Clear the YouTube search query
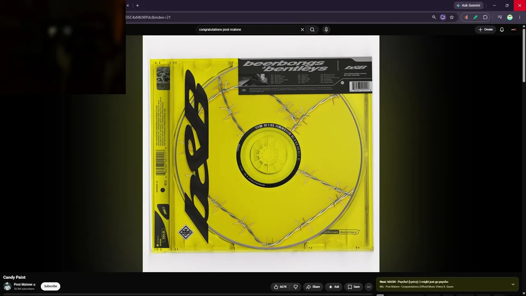526x296 pixels. (x=302, y=30)
